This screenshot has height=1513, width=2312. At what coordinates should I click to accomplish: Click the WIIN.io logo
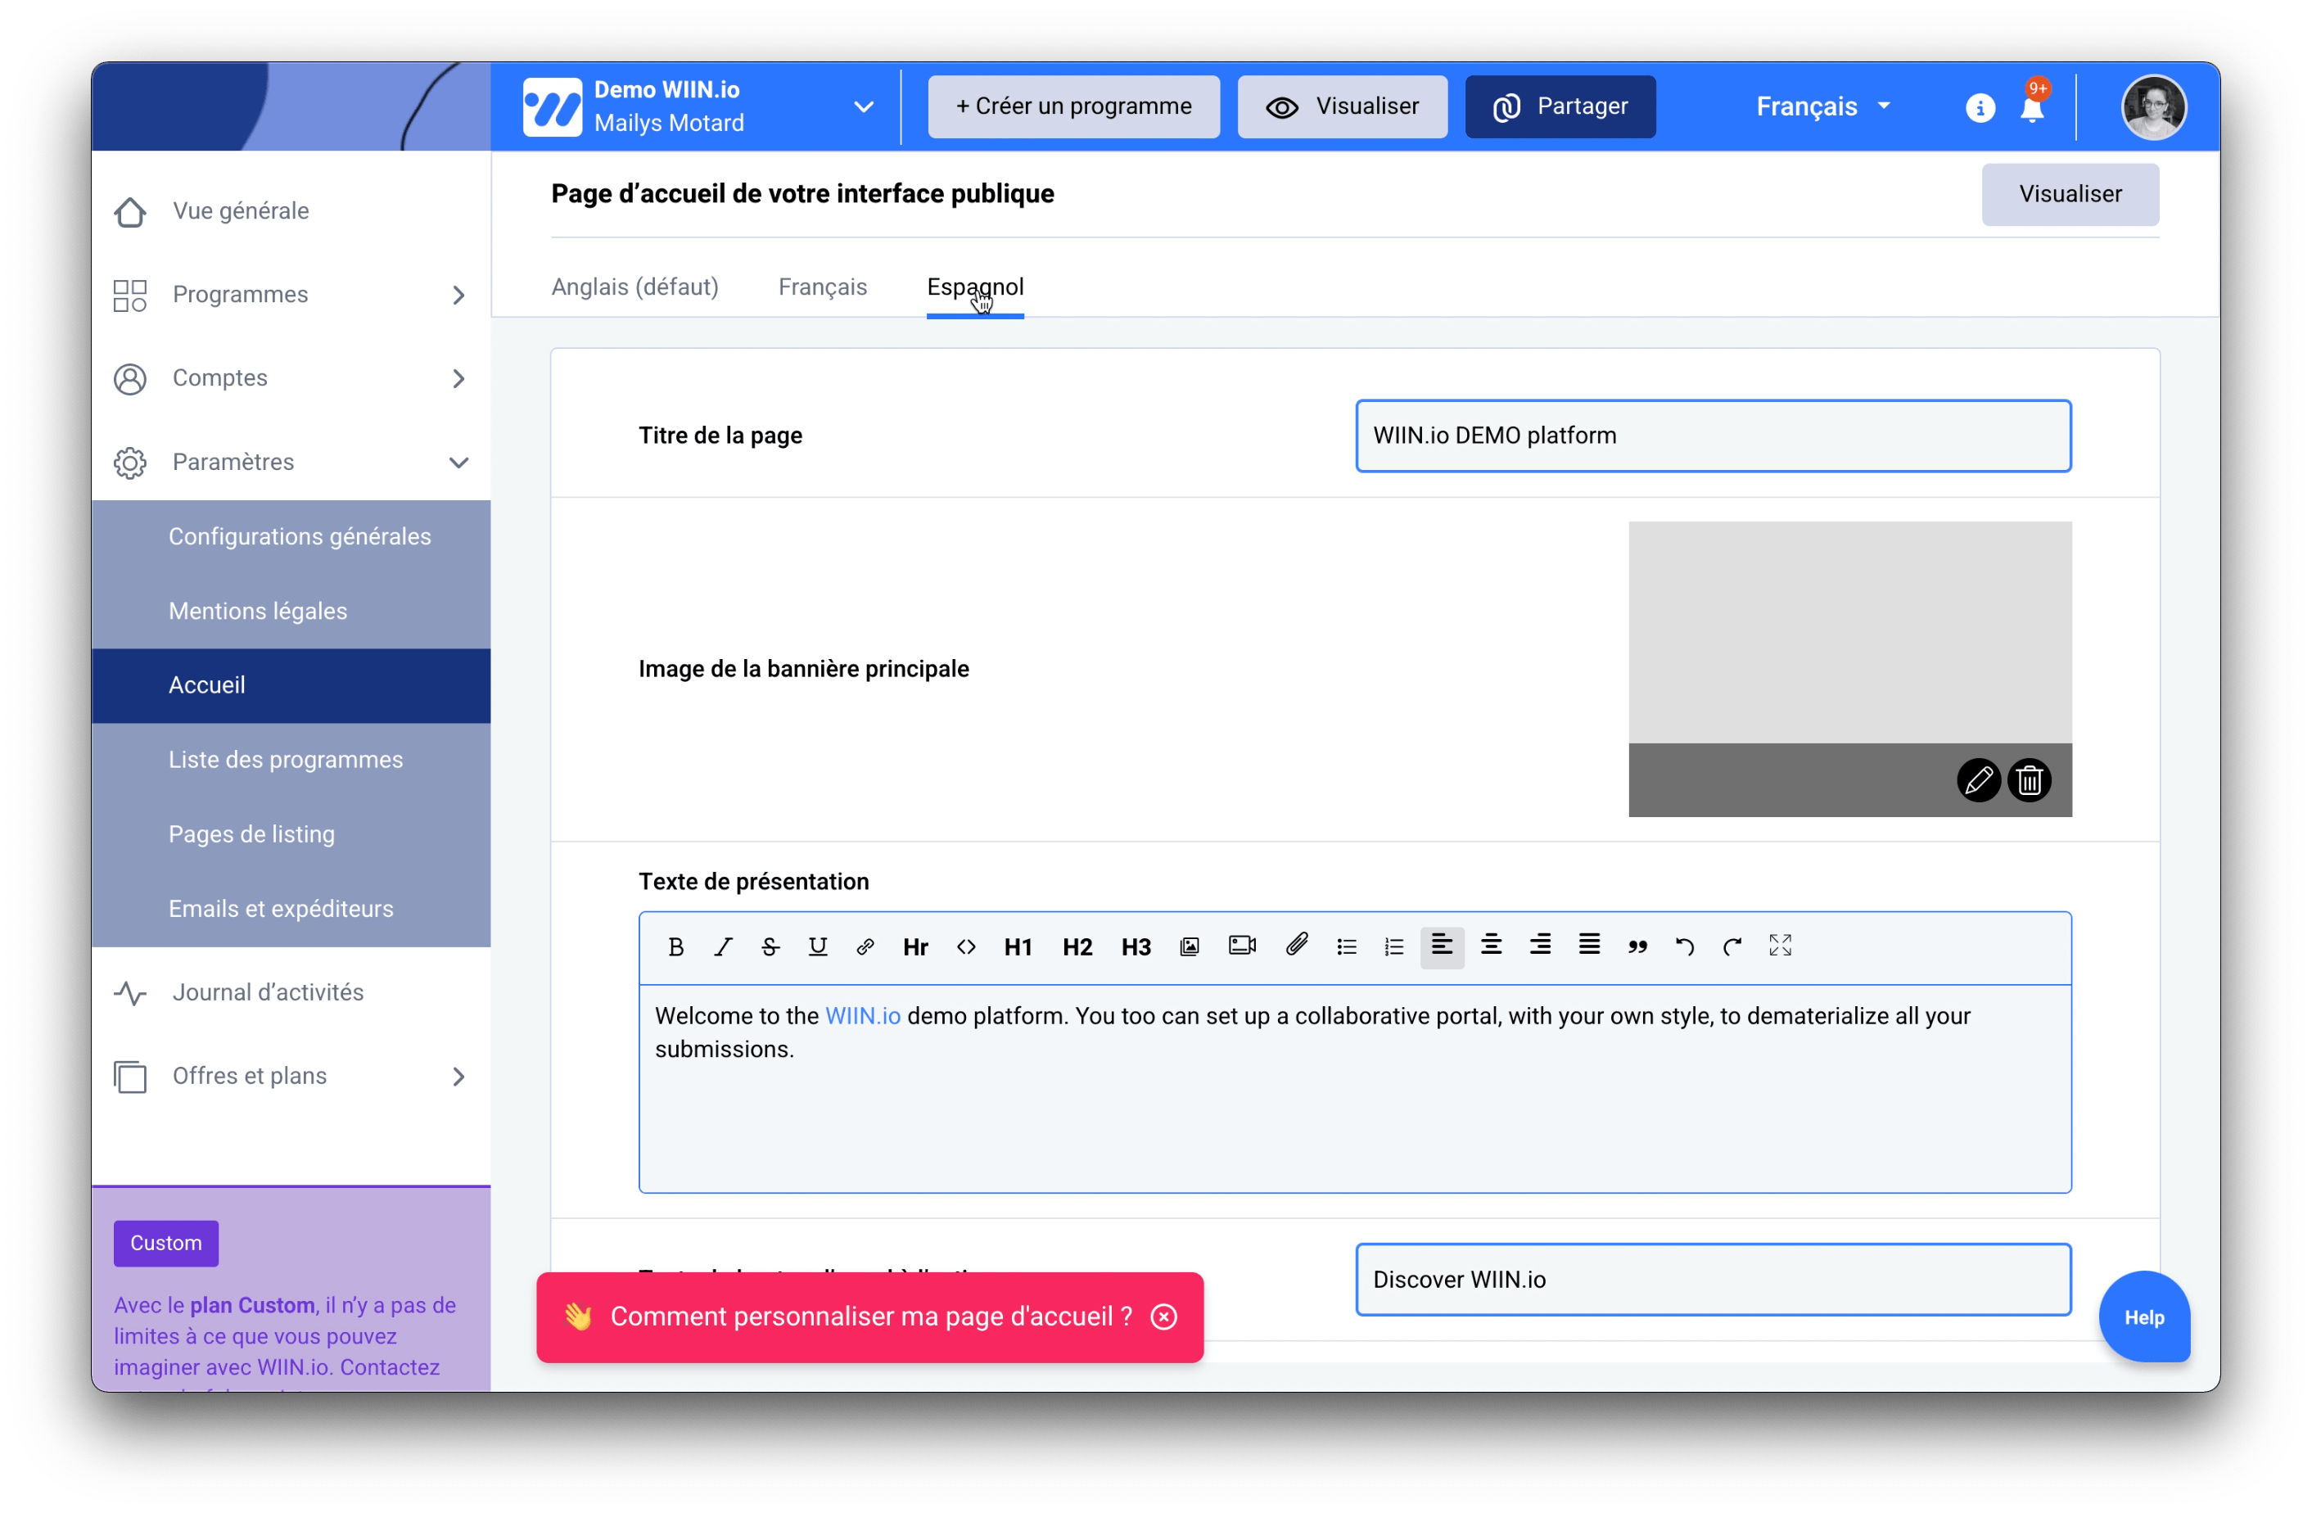(552, 107)
